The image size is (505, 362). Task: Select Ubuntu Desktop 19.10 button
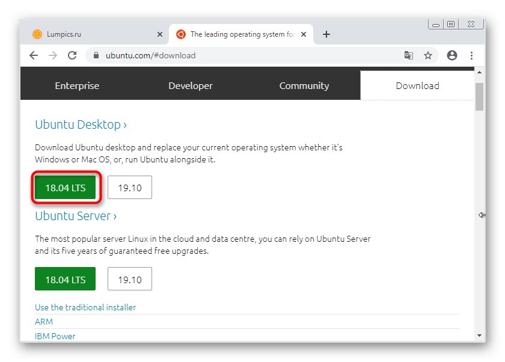click(130, 188)
